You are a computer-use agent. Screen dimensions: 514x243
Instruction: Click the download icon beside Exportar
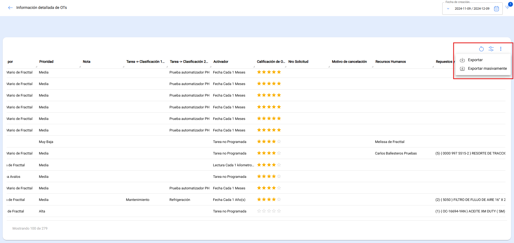click(462, 60)
